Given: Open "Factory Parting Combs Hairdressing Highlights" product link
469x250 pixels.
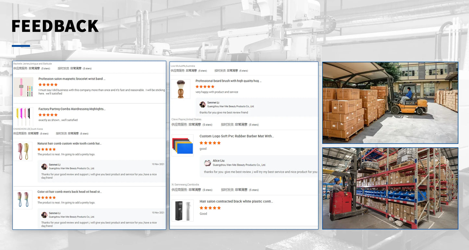Looking at the screenshot, I should (72, 109).
